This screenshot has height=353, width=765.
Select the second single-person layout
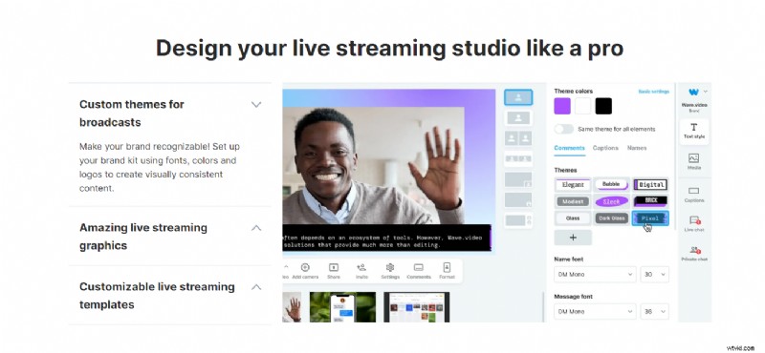pos(518,118)
